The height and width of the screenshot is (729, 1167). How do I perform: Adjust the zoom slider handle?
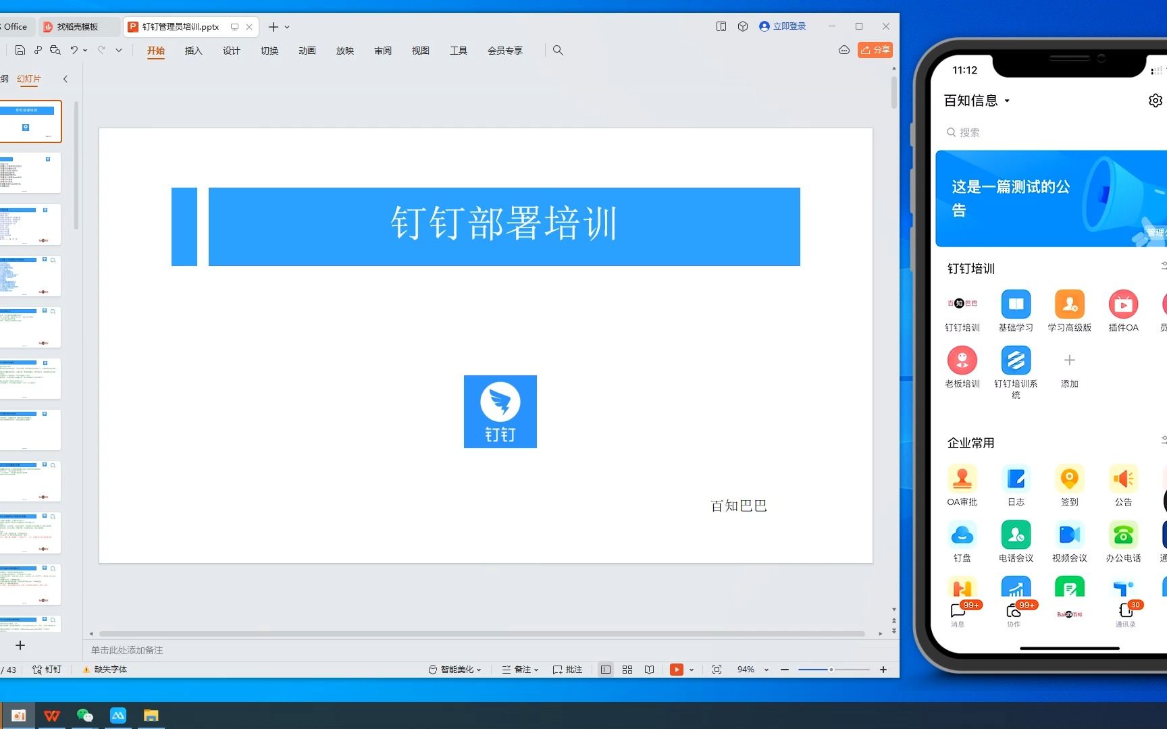click(831, 670)
